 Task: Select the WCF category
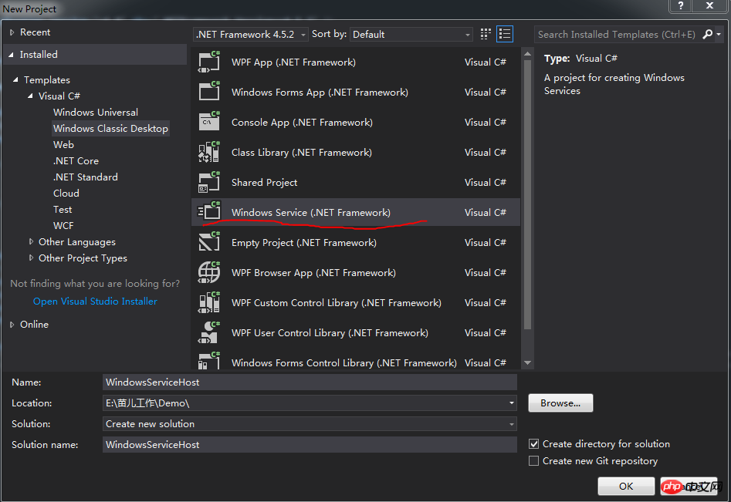coord(63,226)
